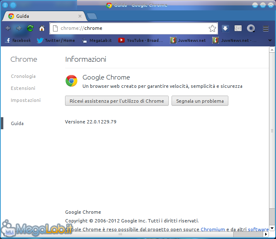
Task: Bookmark this page with the star icon
Action: click(212, 28)
